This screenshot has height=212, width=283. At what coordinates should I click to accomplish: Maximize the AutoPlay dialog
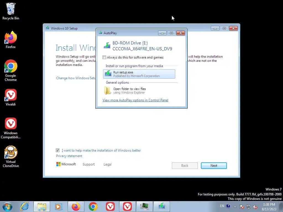point(171,33)
